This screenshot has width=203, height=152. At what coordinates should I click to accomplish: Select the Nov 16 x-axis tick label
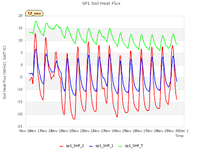[25, 131]
